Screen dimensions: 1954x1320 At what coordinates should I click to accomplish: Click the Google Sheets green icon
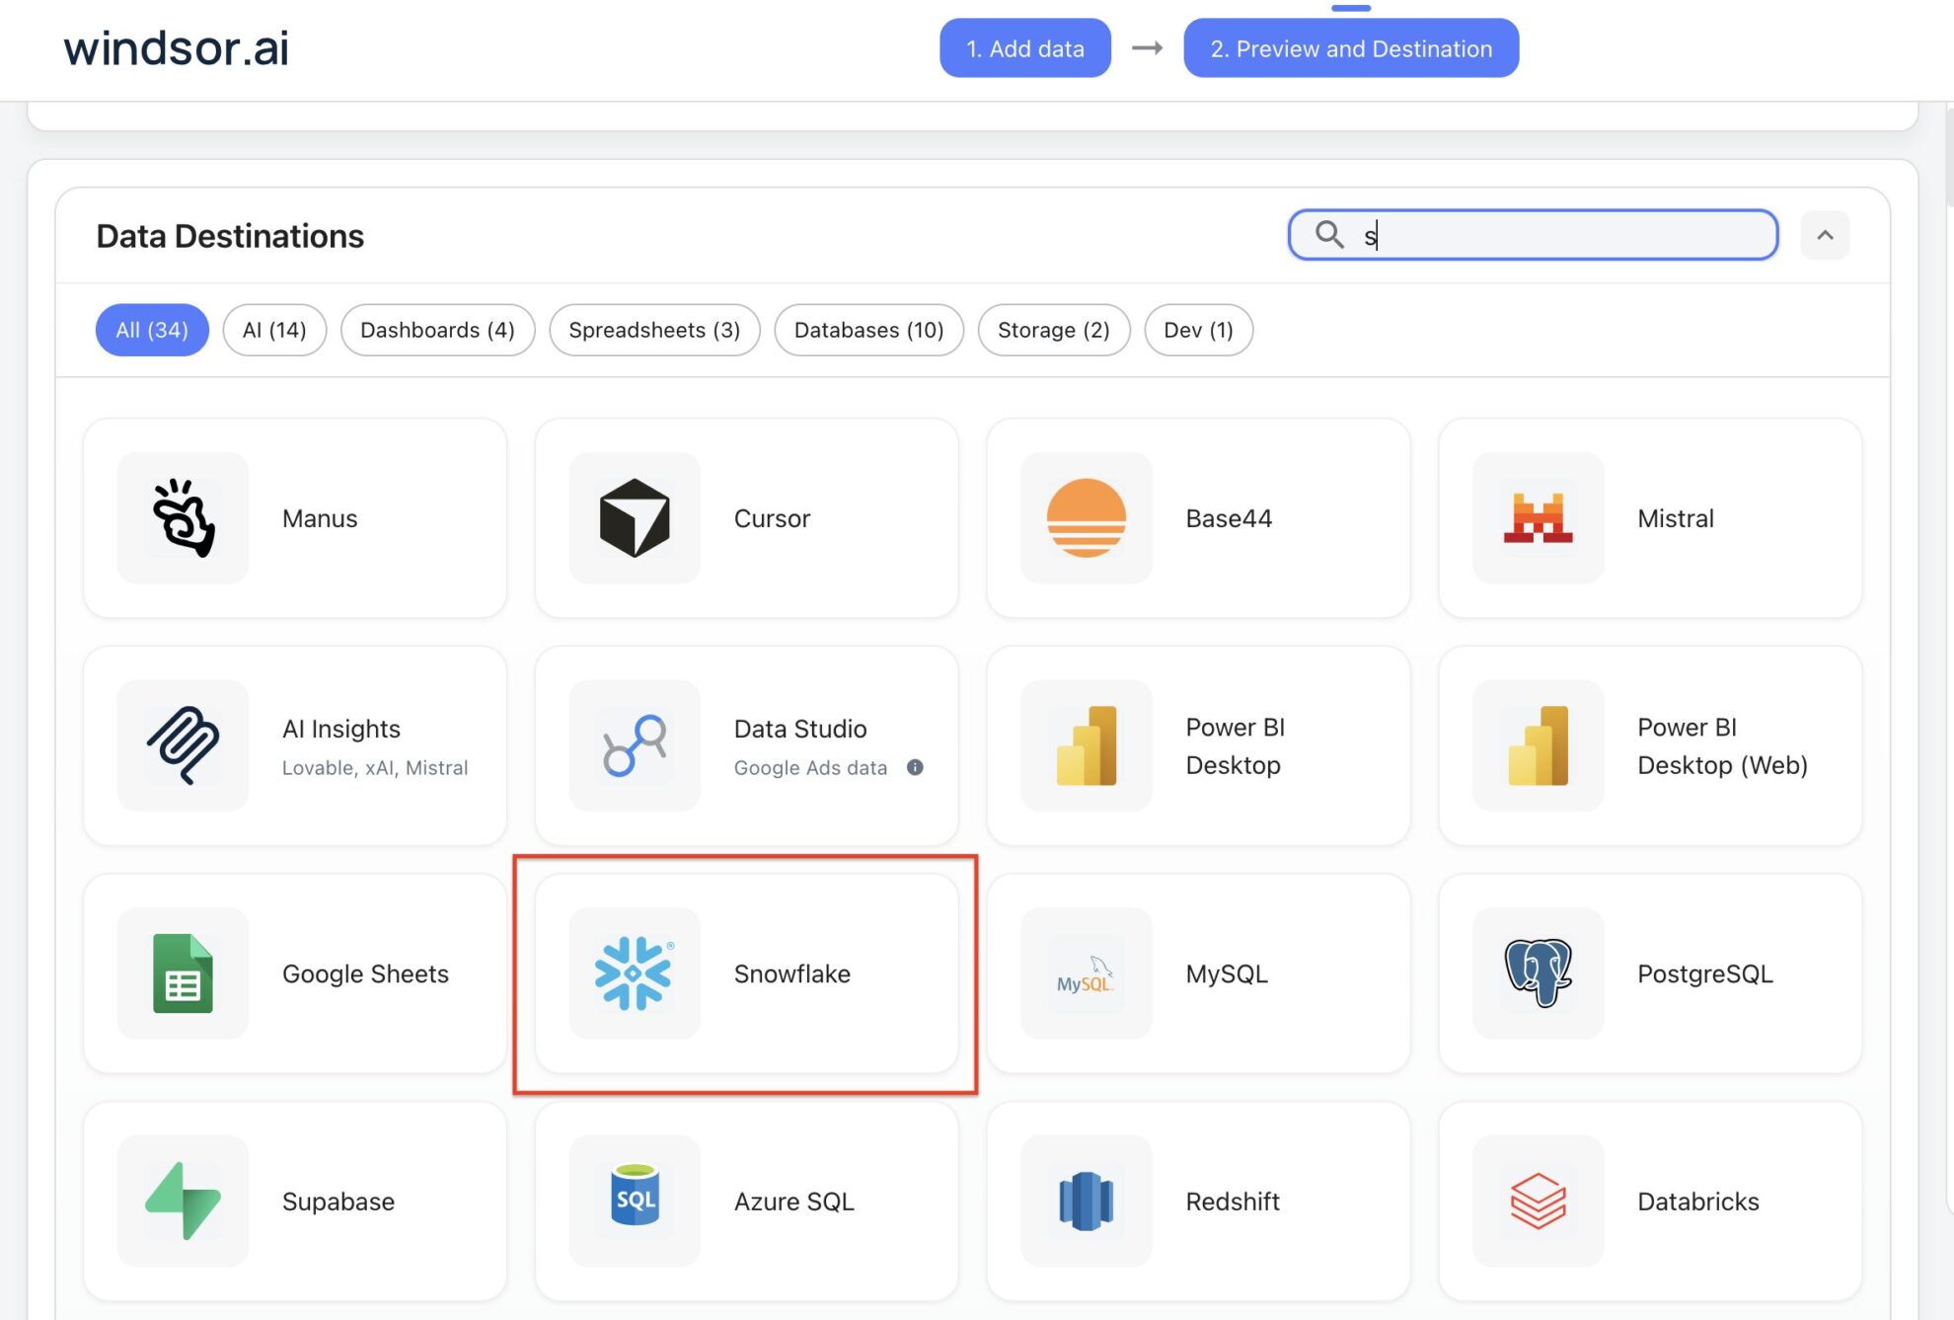(x=183, y=973)
